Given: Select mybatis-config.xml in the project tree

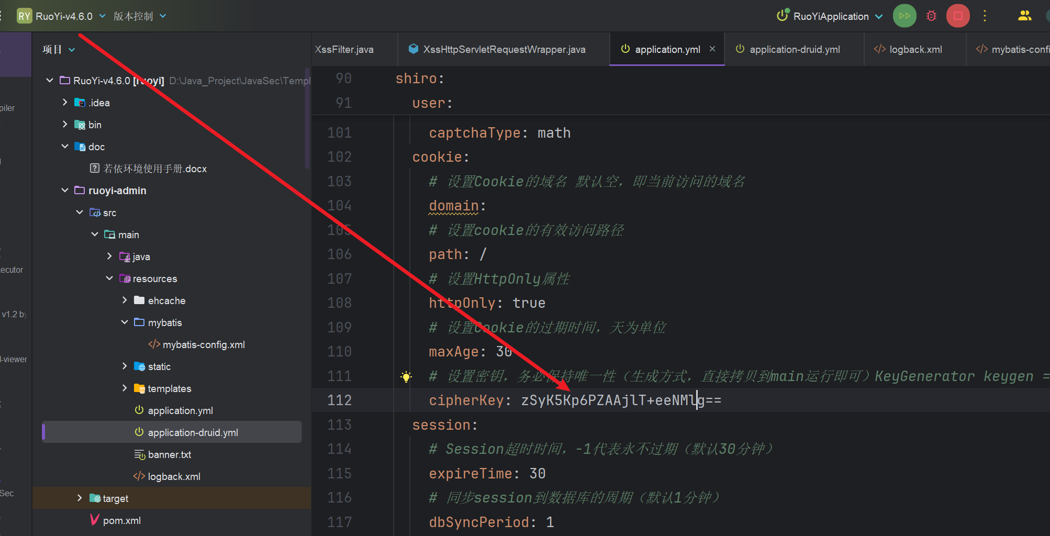Looking at the screenshot, I should [x=203, y=344].
